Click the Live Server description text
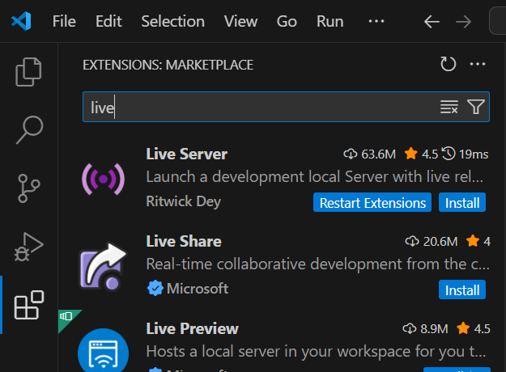 315,176
